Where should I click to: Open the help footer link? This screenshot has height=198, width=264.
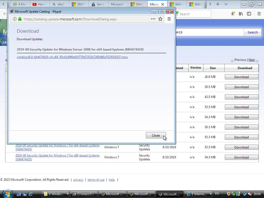(x=112, y=180)
